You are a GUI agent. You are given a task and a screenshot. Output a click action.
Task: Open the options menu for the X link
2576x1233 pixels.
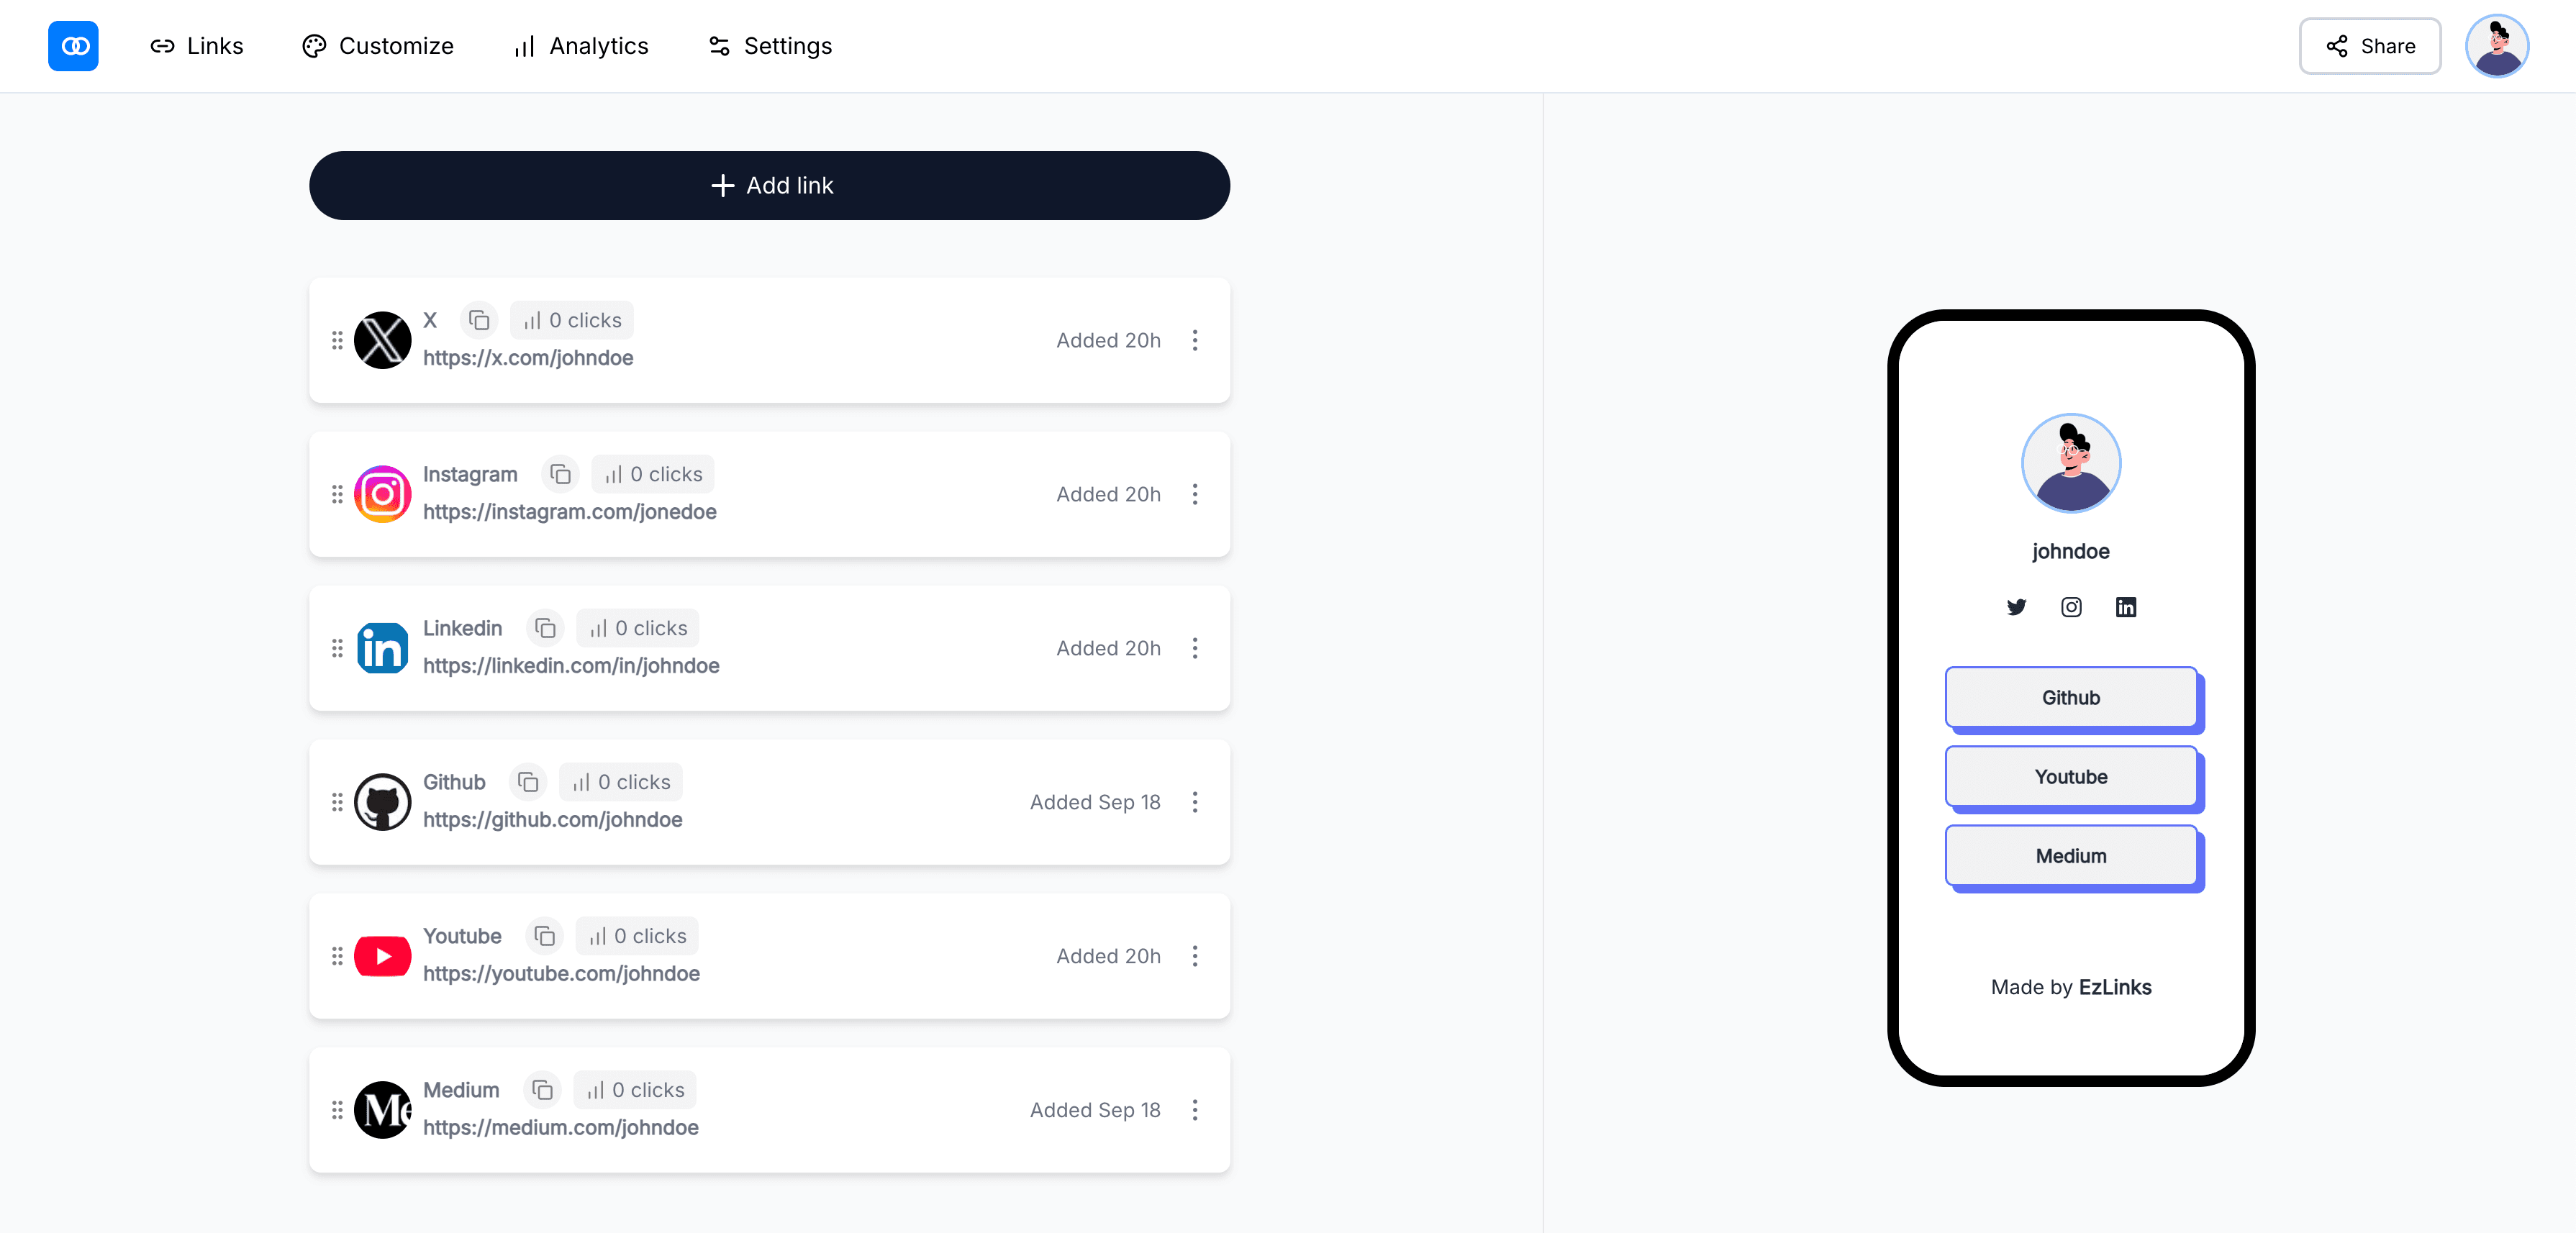click(x=1195, y=340)
